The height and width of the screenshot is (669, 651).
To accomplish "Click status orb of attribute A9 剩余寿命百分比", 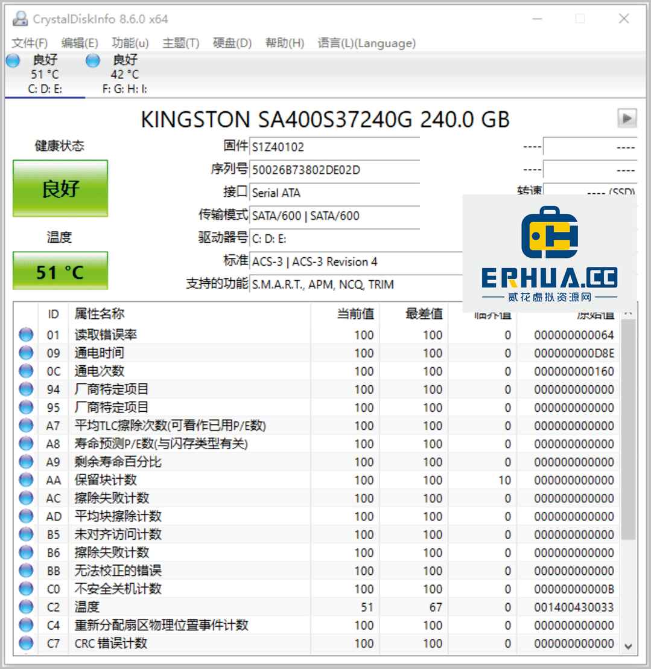I will tap(26, 462).
